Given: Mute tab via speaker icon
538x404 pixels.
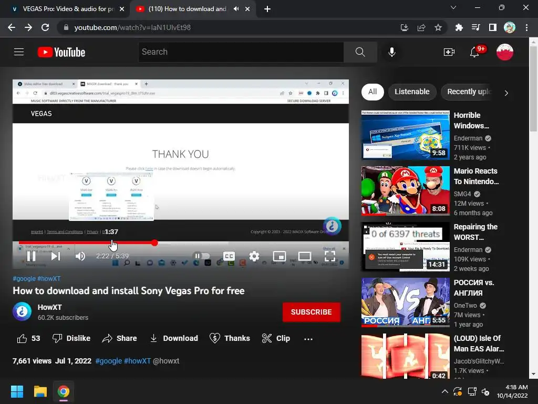Looking at the screenshot, I should pyautogui.click(x=236, y=9).
